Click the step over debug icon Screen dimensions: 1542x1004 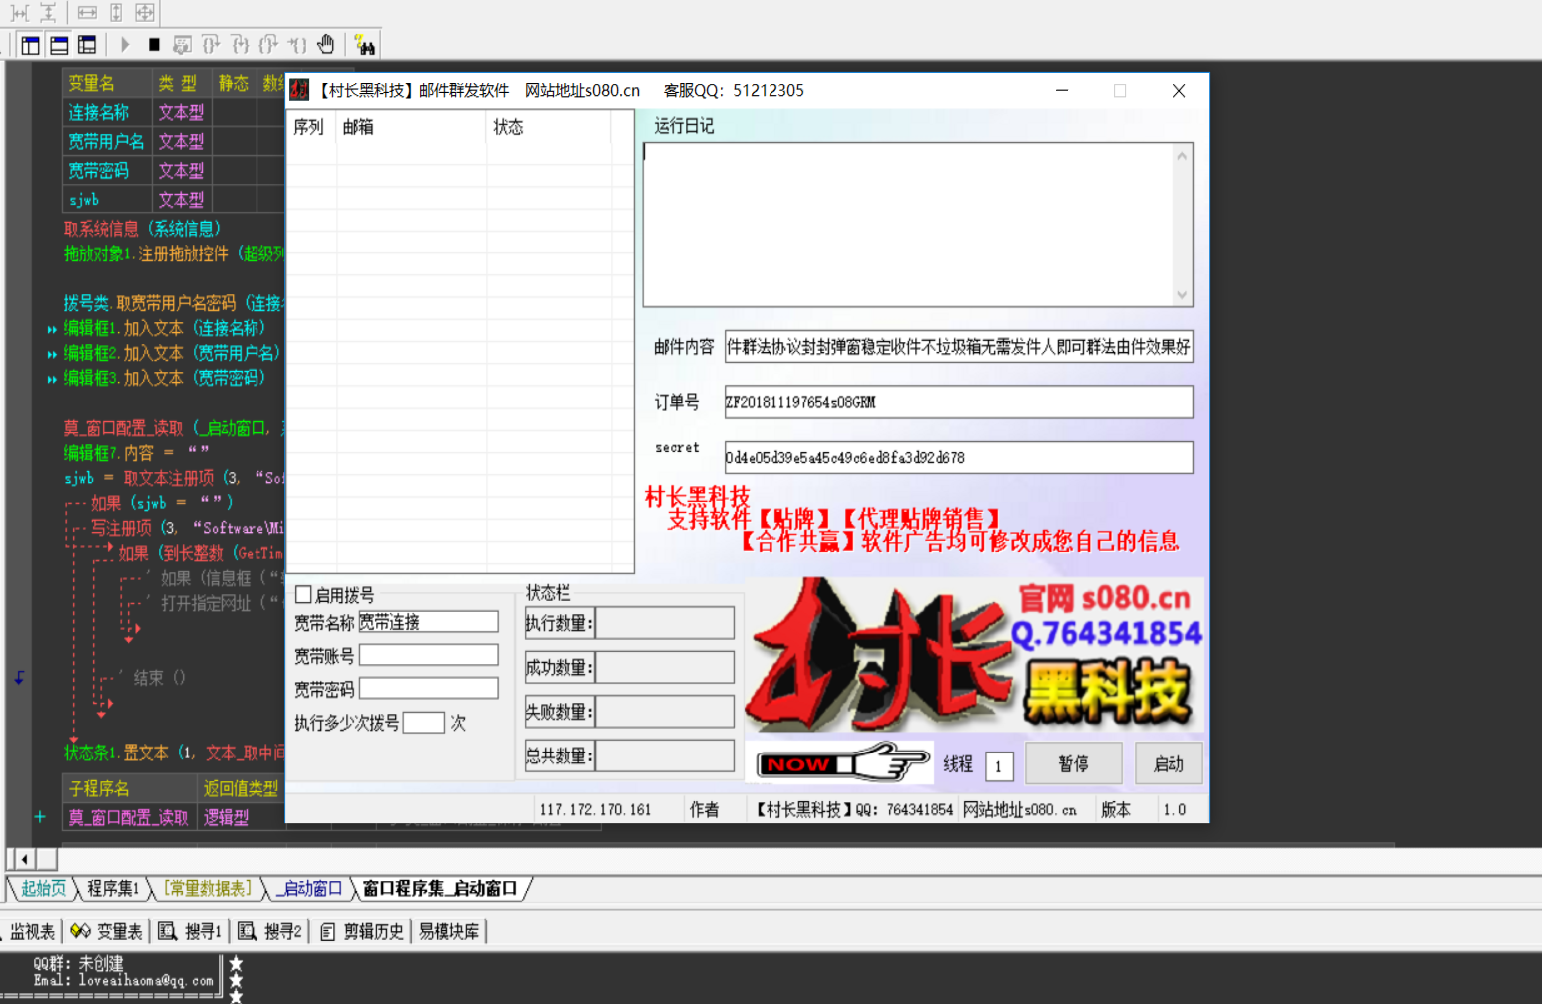coord(211,45)
